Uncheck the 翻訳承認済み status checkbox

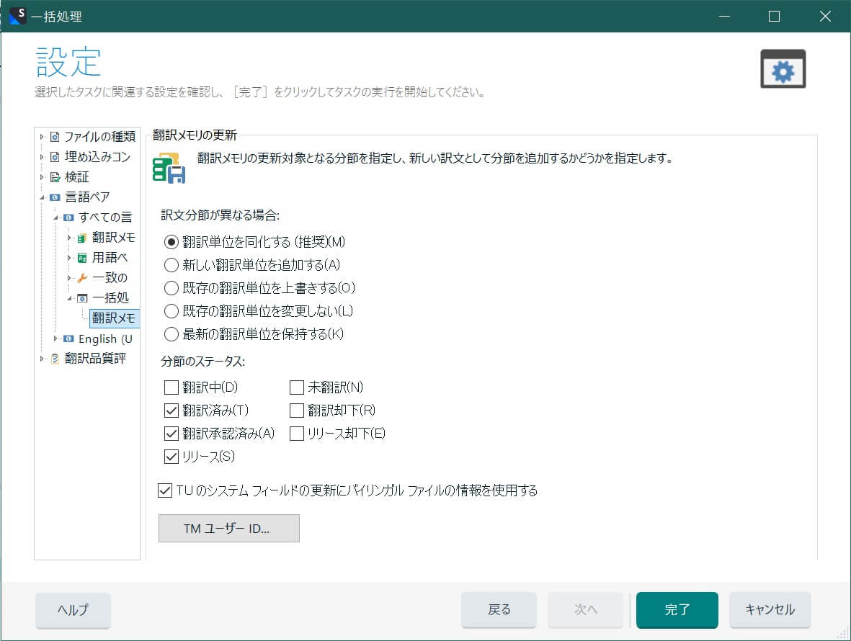[171, 434]
